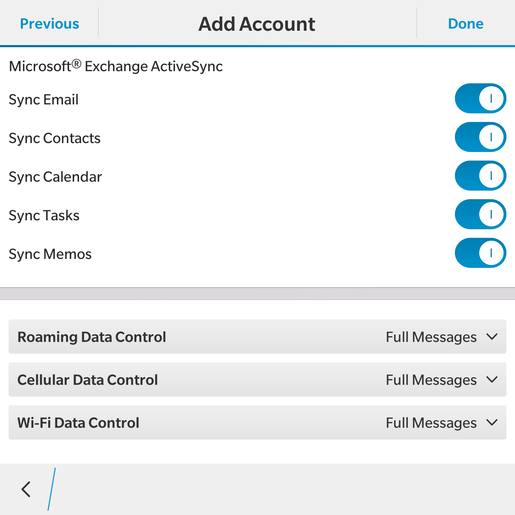515x515 pixels.
Task: Click the Sync Memos label
Action: click(50, 254)
